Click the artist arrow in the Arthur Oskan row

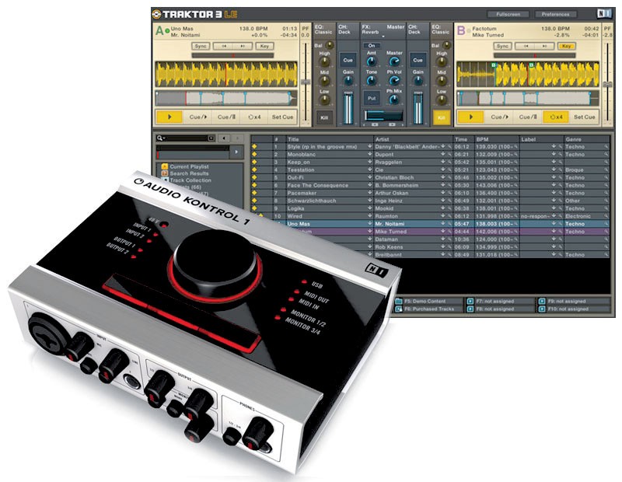click(442, 193)
